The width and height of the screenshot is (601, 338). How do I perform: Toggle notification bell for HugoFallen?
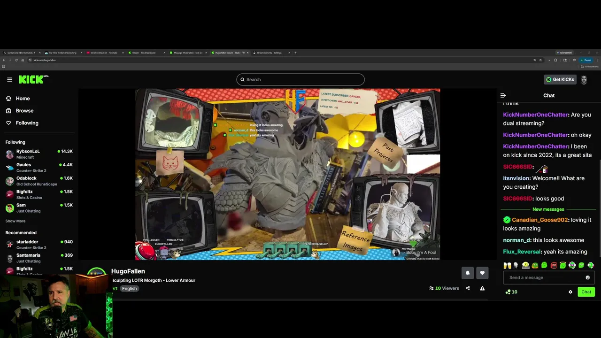(467, 273)
